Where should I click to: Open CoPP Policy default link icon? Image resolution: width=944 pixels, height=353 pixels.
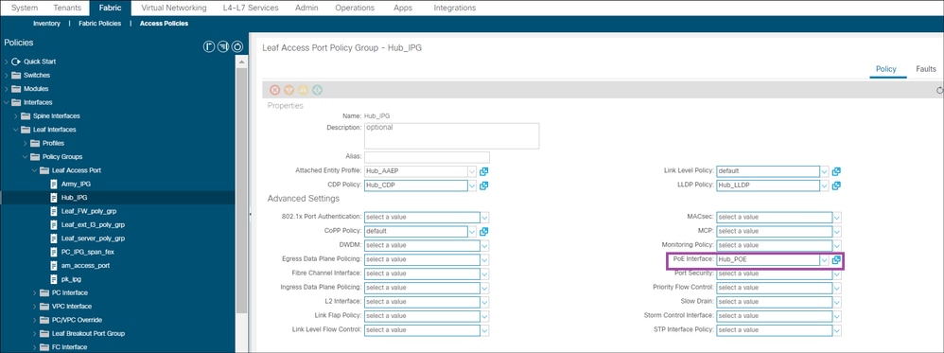coord(484,231)
